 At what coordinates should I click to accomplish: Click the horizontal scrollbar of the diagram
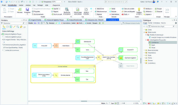coord(84,101)
